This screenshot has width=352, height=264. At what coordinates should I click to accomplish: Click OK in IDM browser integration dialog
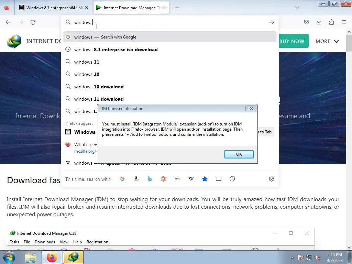(x=239, y=154)
